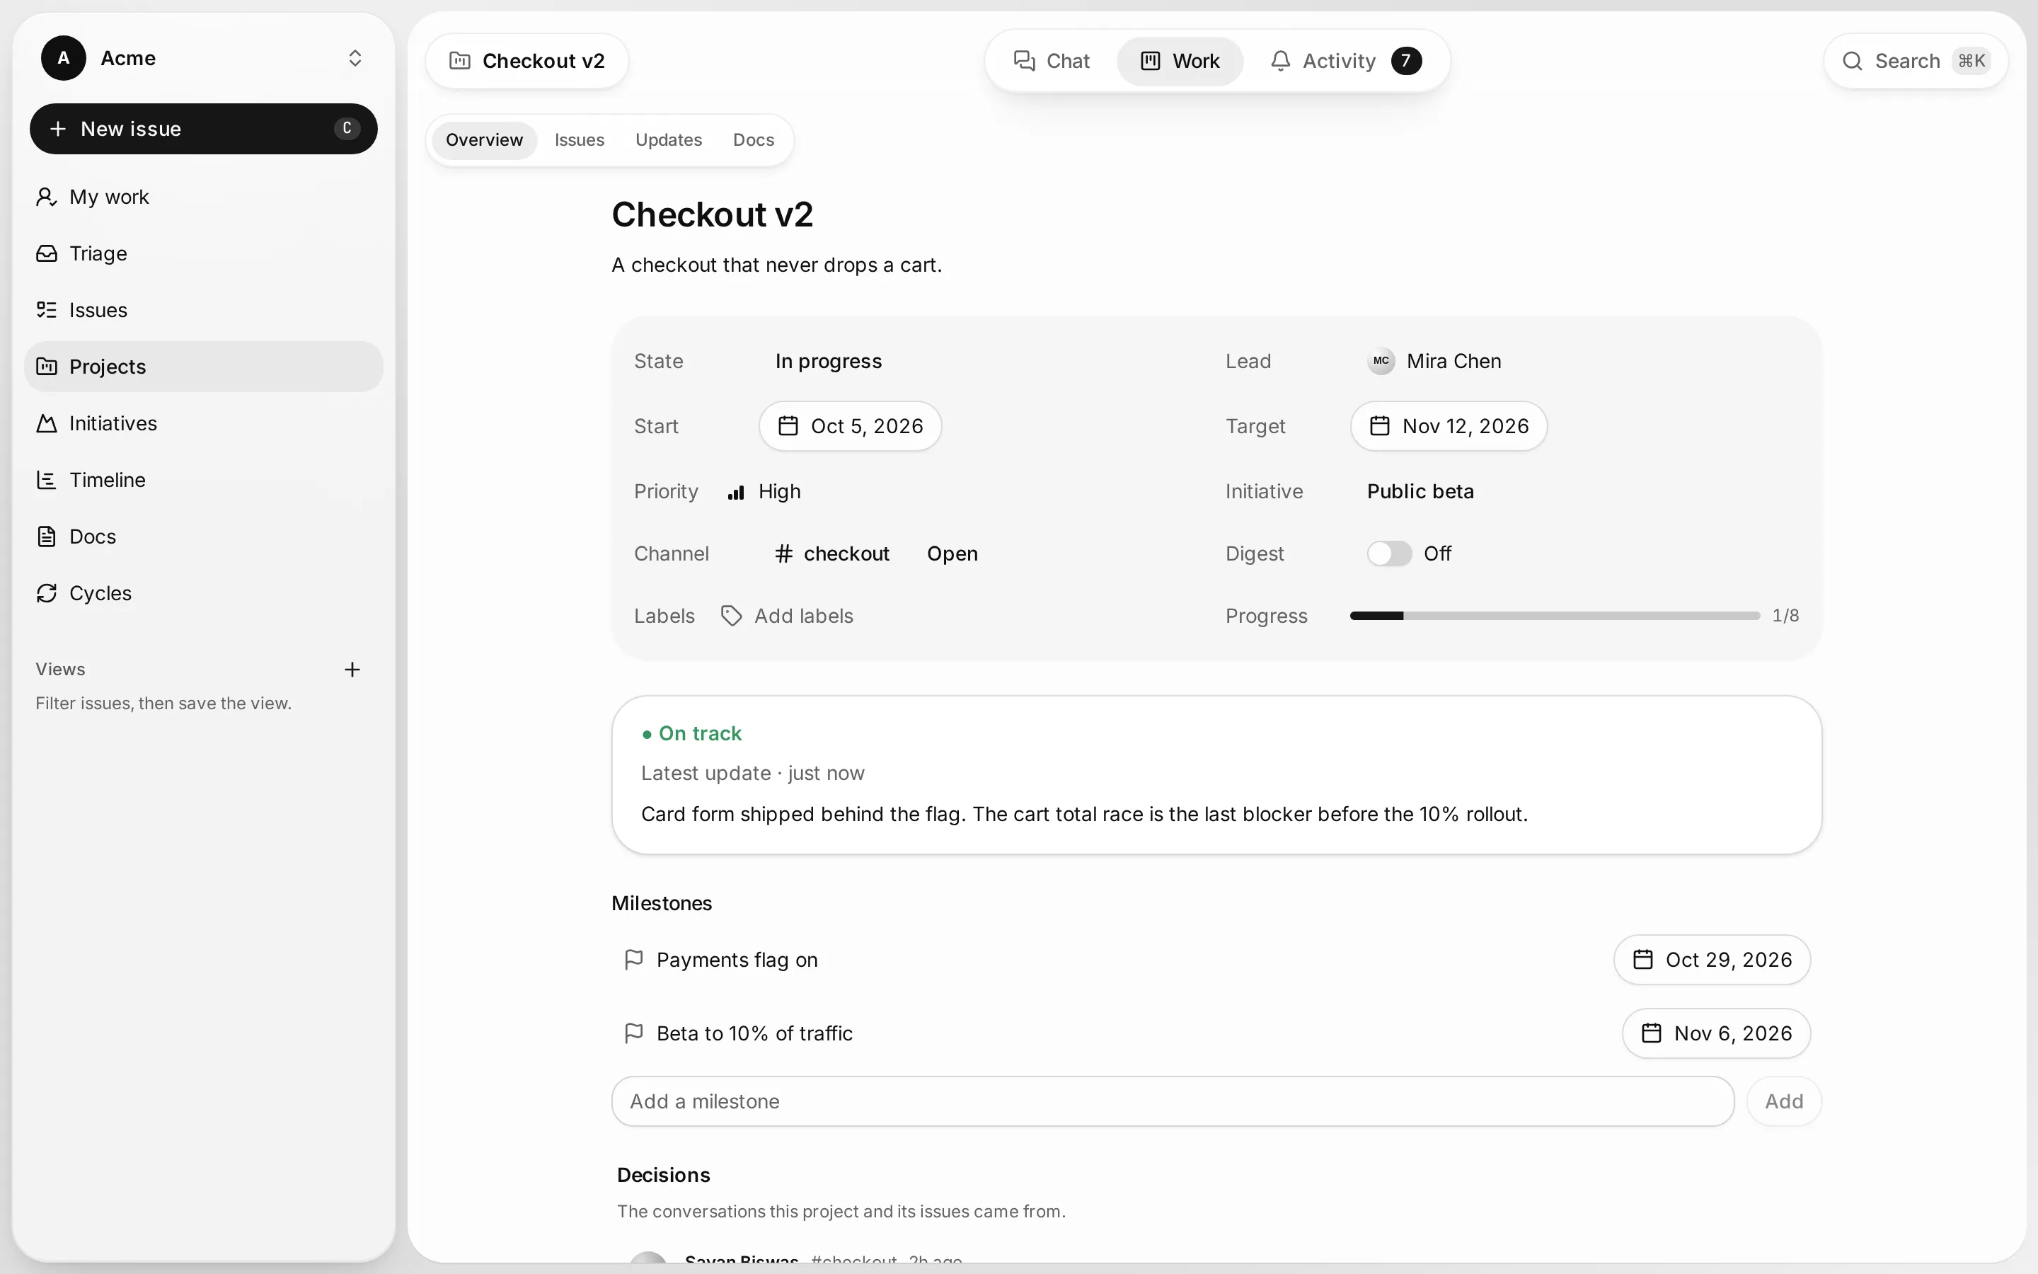The width and height of the screenshot is (2038, 1274).
Task: Open Activity notifications
Action: (x=1345, y=61)
